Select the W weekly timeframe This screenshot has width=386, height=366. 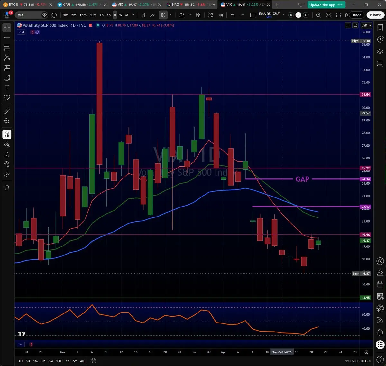coord(121,15)
